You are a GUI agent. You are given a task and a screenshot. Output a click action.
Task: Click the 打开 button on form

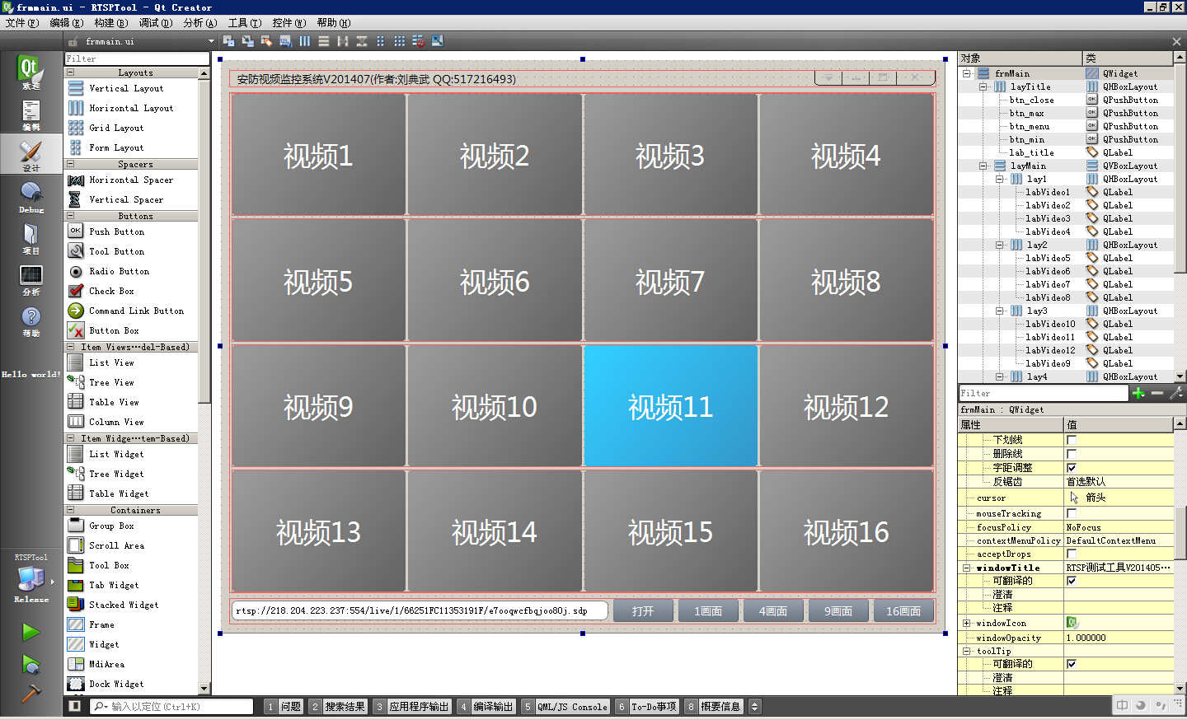(643, 610)
